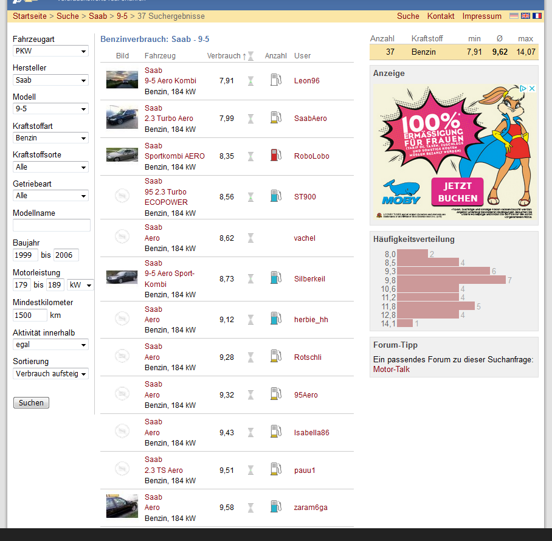Open Kontakt in the top navigation

pyautogui.click(x=441, y=16)
